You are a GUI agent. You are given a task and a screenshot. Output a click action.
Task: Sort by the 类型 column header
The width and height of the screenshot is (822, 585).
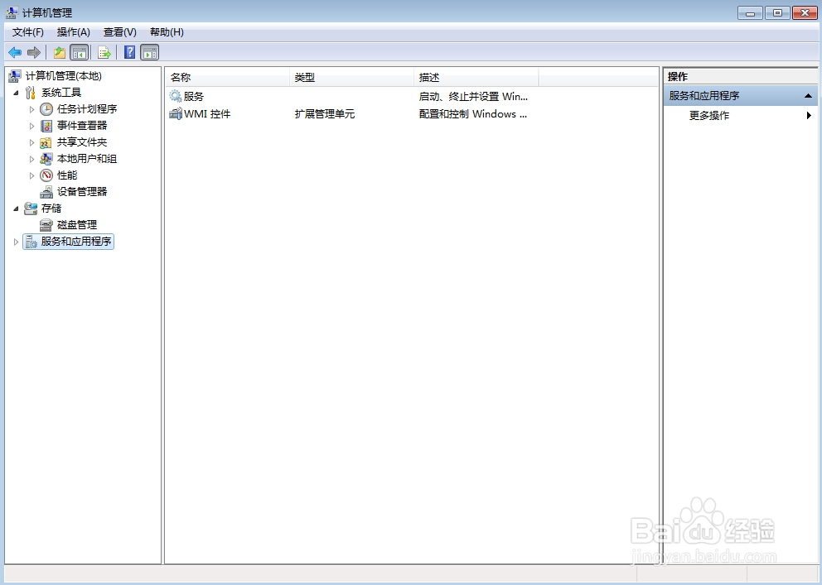(x=352, y=78)
